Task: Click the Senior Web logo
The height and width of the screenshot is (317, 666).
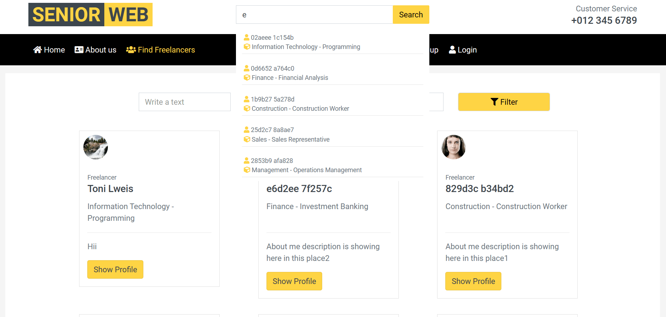Action: [90, 15]
